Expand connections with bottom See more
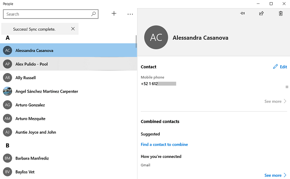 tap(275, 175)
